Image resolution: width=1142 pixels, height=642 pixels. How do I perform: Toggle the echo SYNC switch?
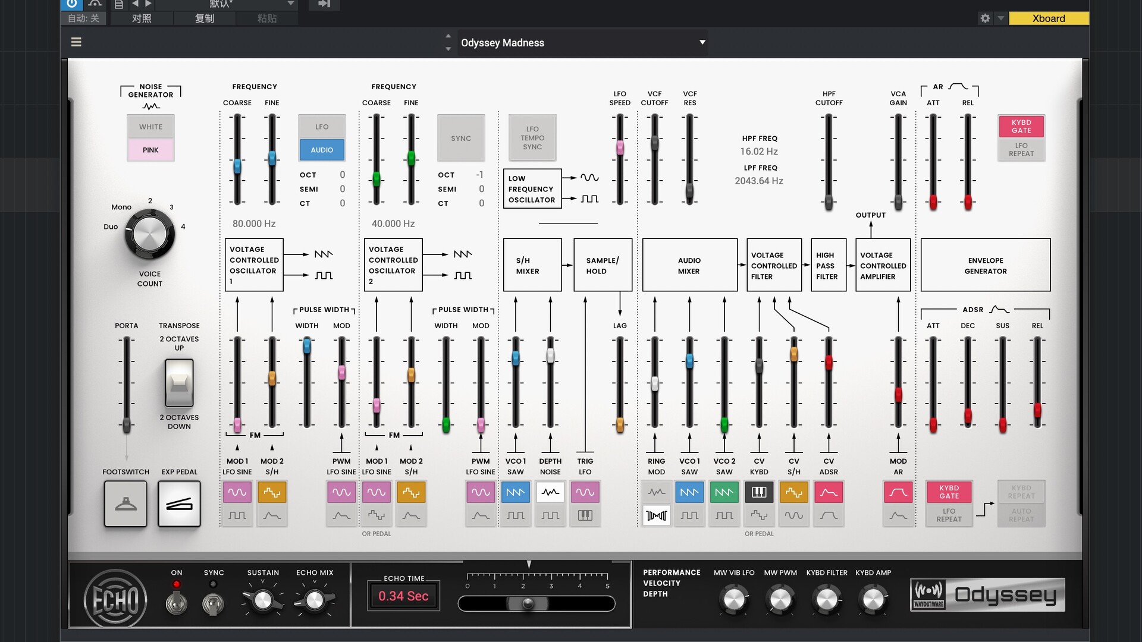point(213,603)
